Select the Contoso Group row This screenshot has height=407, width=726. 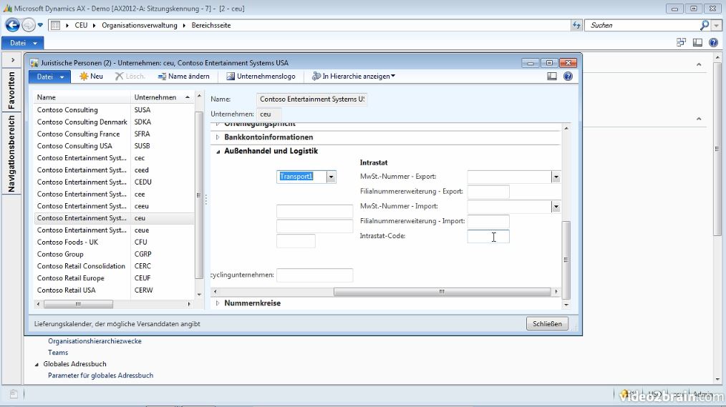pos(115,255)
